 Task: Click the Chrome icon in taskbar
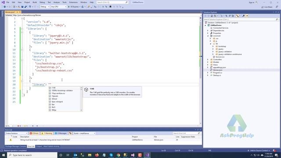coord(118,155)
